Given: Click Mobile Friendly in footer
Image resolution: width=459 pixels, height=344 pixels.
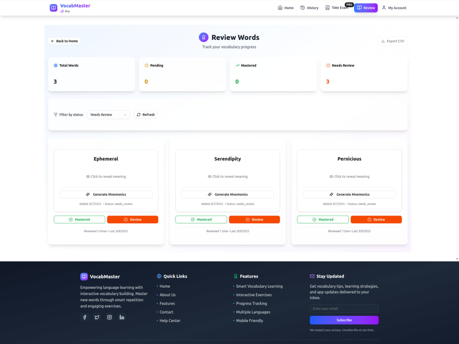Looking at the screenshot, I should [249, 321].
